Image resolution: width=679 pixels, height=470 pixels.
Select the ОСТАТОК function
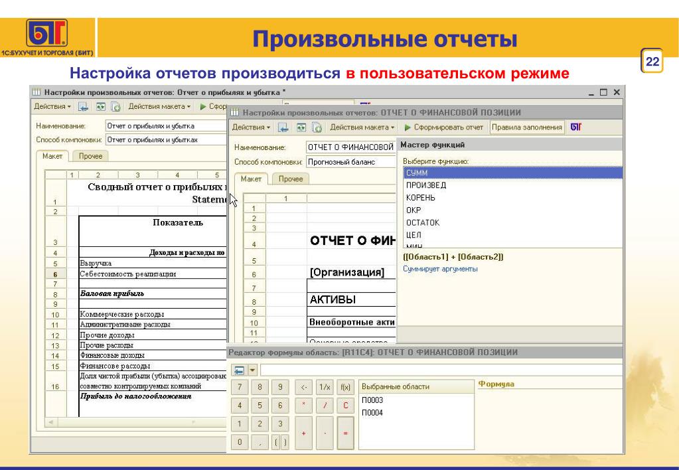click(512, 223)
